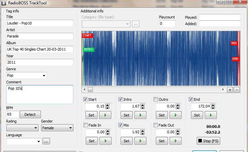
Task: Decrease the Start value with down spinner
Action: [108, 108]
